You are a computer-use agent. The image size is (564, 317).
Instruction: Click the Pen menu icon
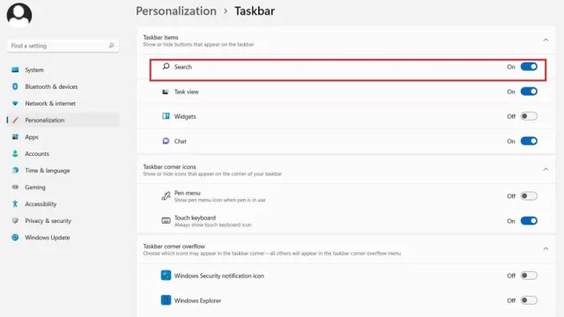coord(166,195)
